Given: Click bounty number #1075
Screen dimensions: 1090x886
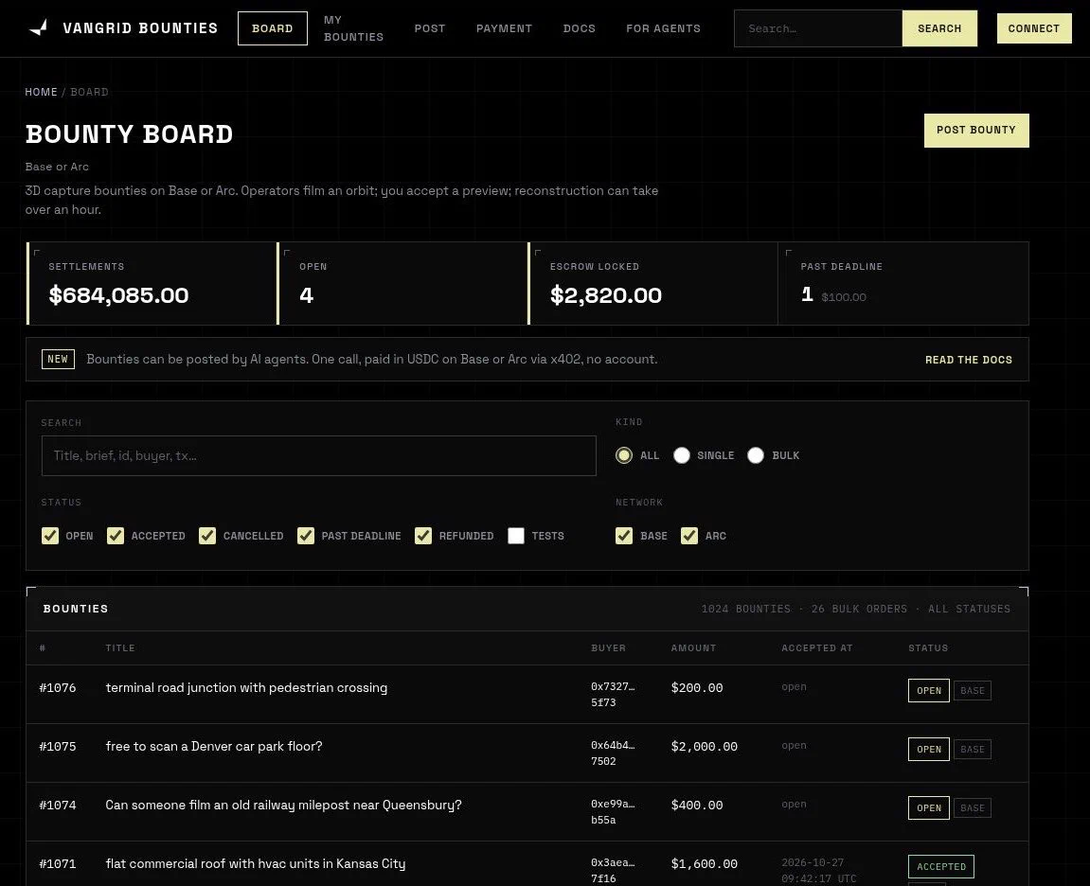Looking at the screenshot, I should pyautogui.click(x=58, y=746).
